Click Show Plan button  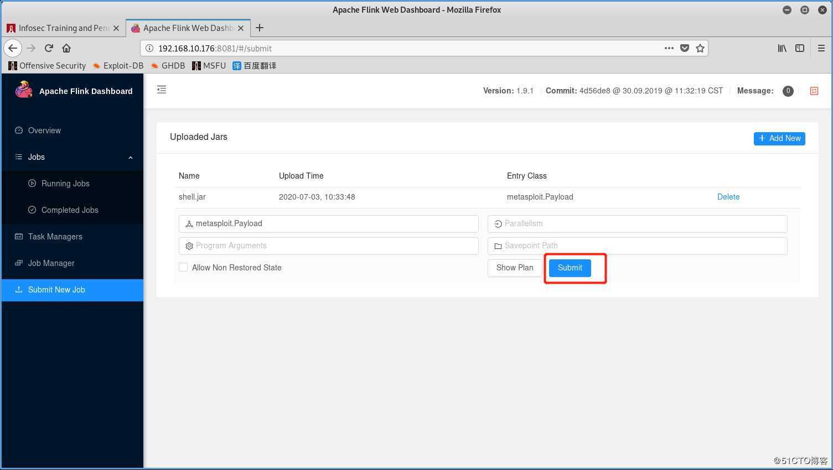pyautogui.click(x=515, y=268)
